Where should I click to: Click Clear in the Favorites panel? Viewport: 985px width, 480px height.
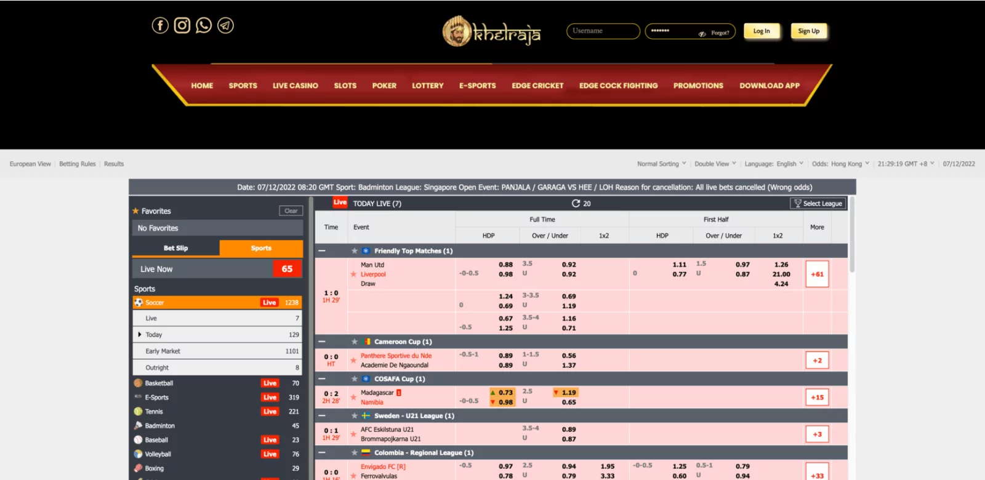[x=291, y=210]
